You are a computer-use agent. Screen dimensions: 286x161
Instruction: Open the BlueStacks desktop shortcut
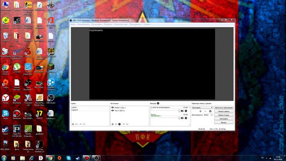click(x=17, y=99)
